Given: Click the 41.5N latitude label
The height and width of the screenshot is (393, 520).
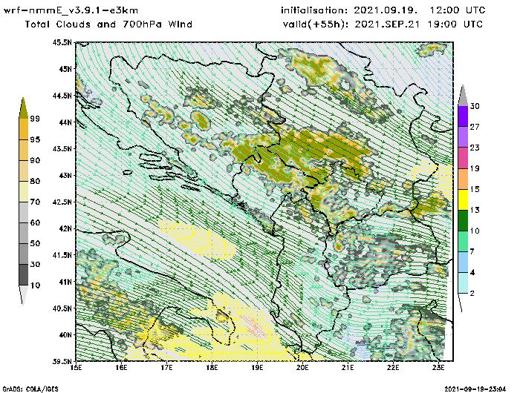Looking at the screenshot, I should coord(62,255).
